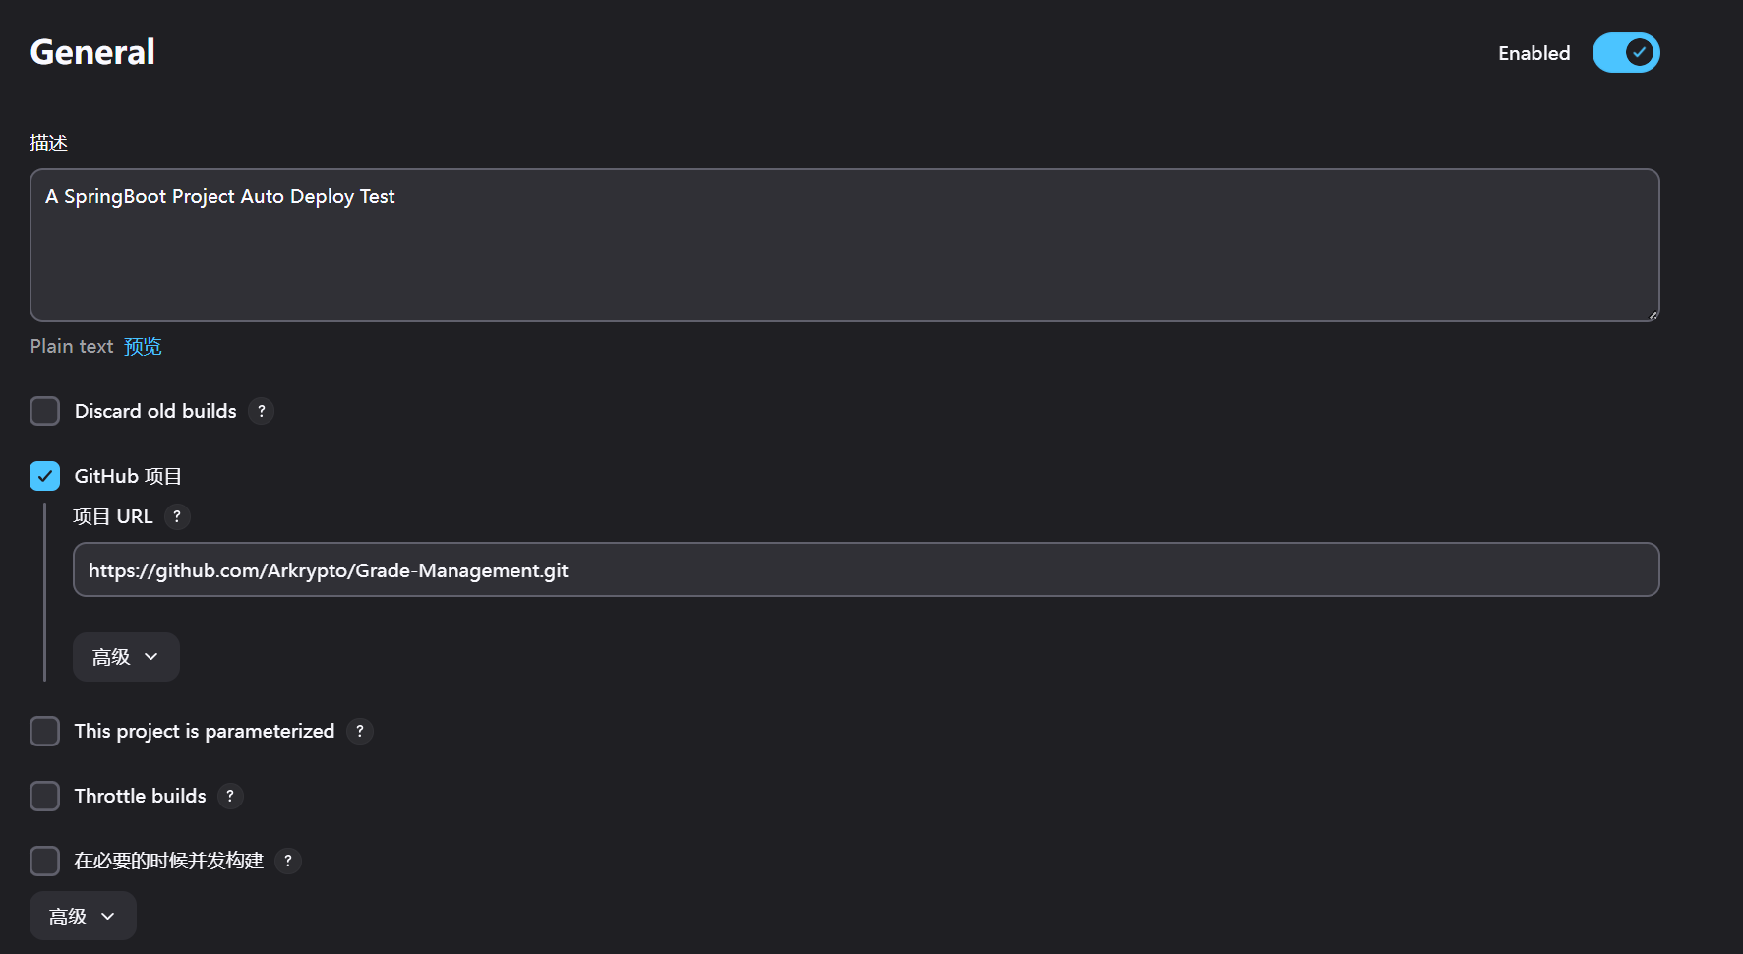
Task: Click the Throttle builds label text
Action: 140,796
